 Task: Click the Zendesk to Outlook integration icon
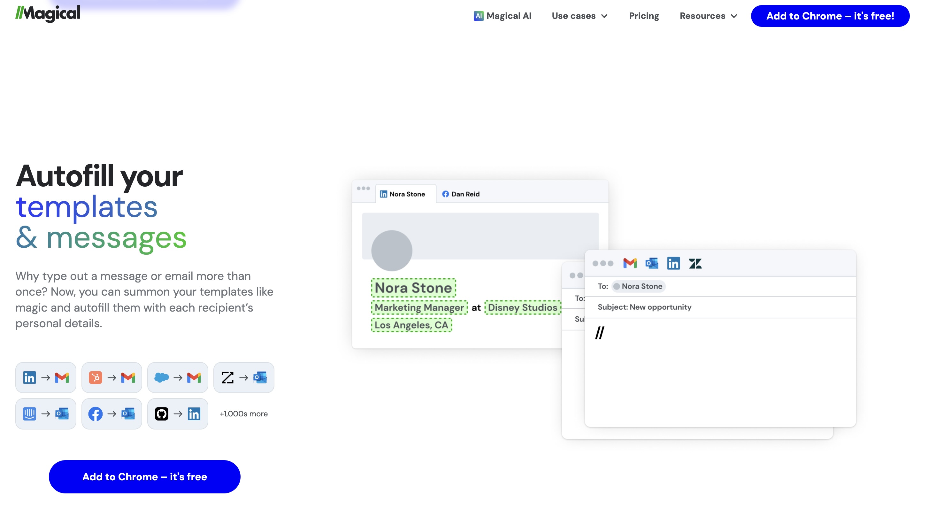(244, 377)
